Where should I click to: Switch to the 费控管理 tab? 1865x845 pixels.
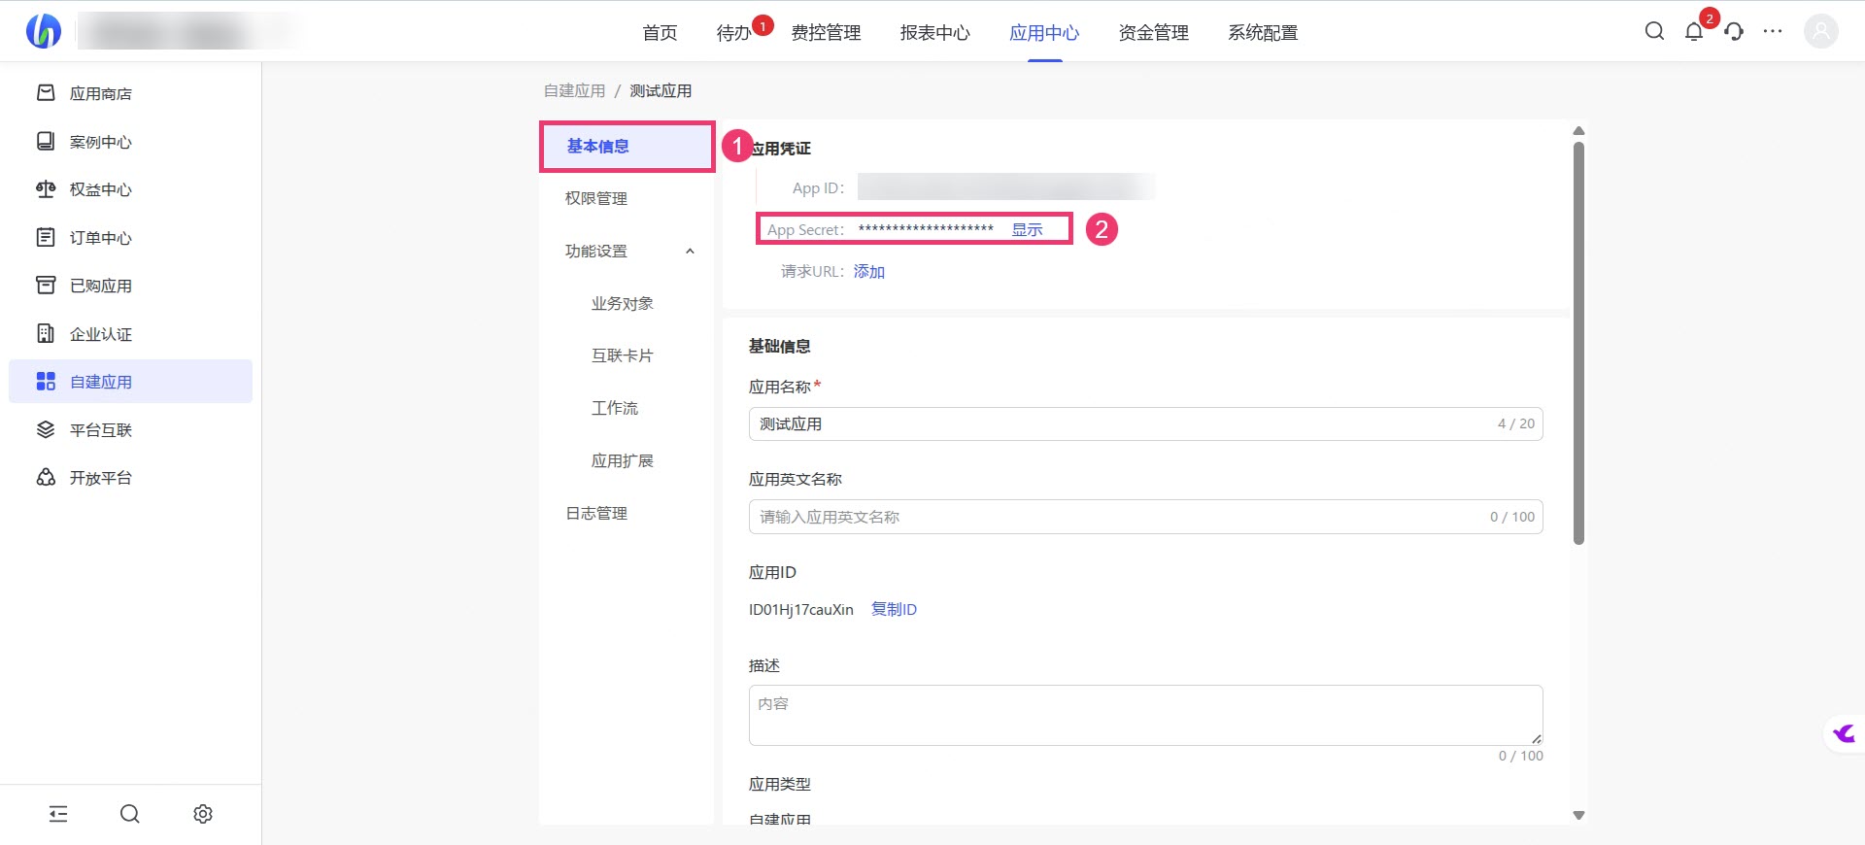click(x=826, y=33)
